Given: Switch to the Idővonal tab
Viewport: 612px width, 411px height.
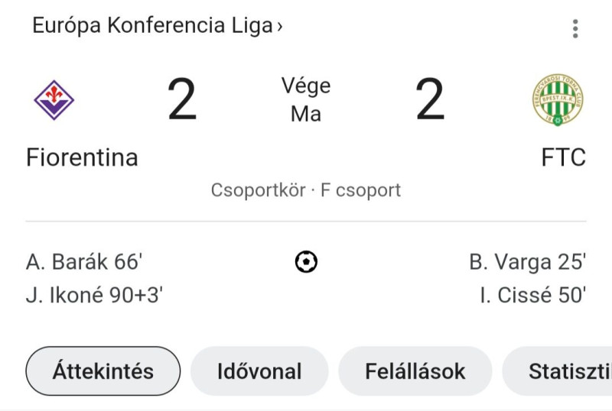Looking at the screenshot, I should point(259,371).
